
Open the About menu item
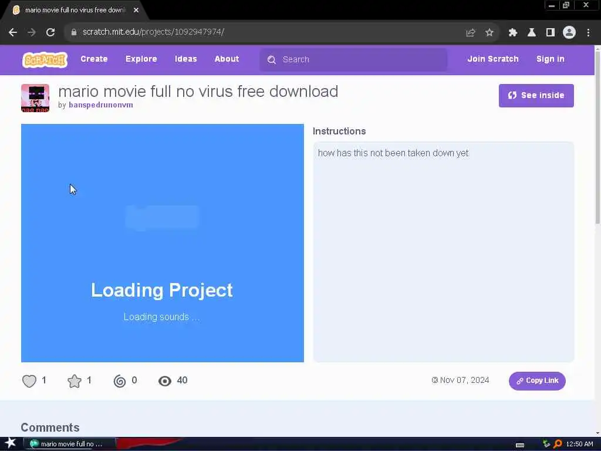pos(227,59)
